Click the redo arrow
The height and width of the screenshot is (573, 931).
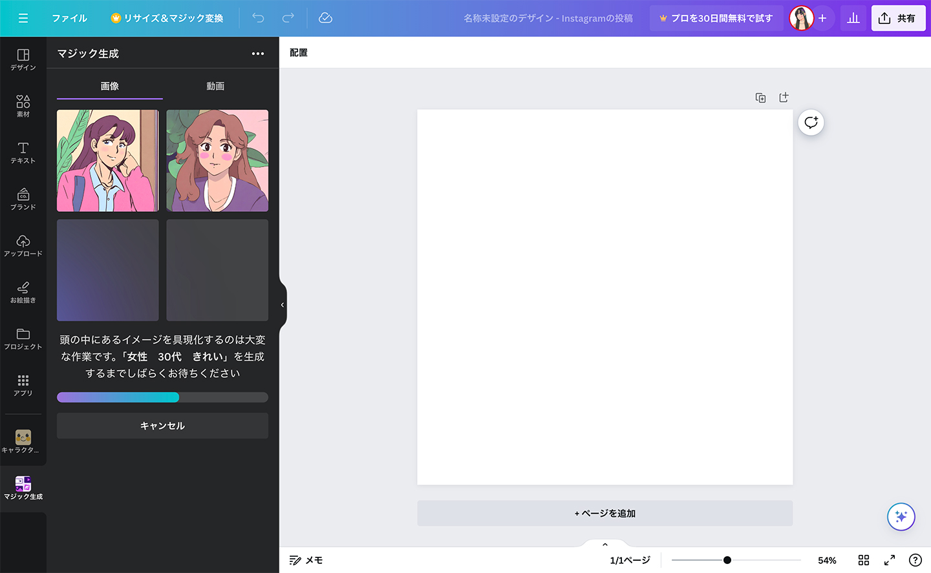tap(288, 18)
